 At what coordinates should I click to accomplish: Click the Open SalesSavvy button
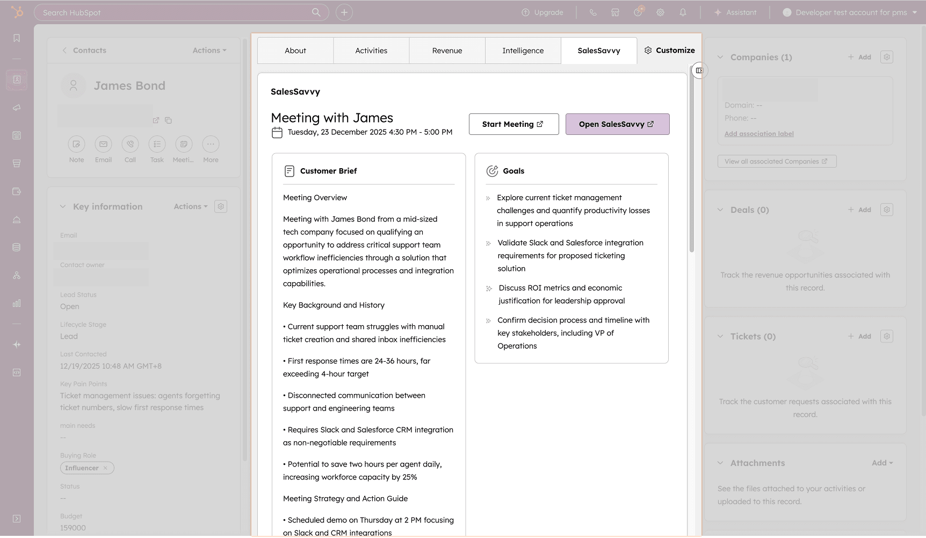[x=618, y=124]
